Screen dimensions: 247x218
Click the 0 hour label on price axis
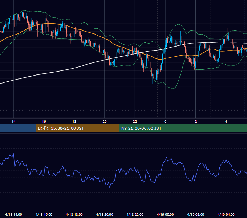pos(165,122)
